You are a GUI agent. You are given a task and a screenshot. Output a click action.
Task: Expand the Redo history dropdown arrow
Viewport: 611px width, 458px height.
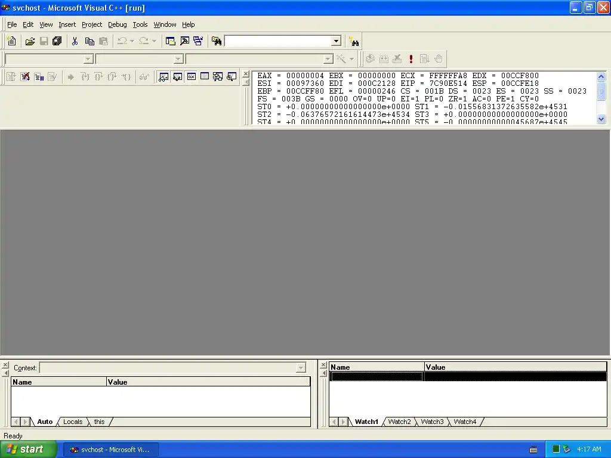click(154, 41)
